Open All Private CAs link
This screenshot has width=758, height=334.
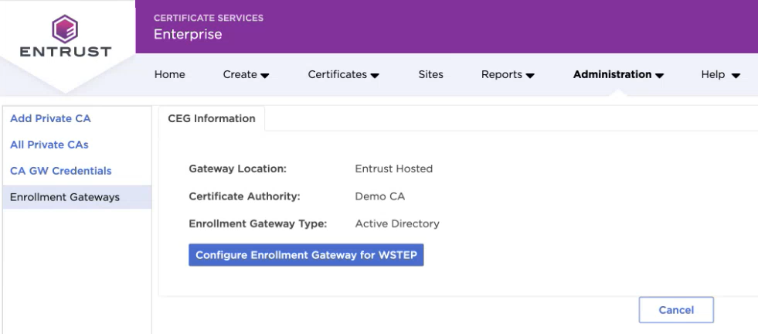click(49, 145)
